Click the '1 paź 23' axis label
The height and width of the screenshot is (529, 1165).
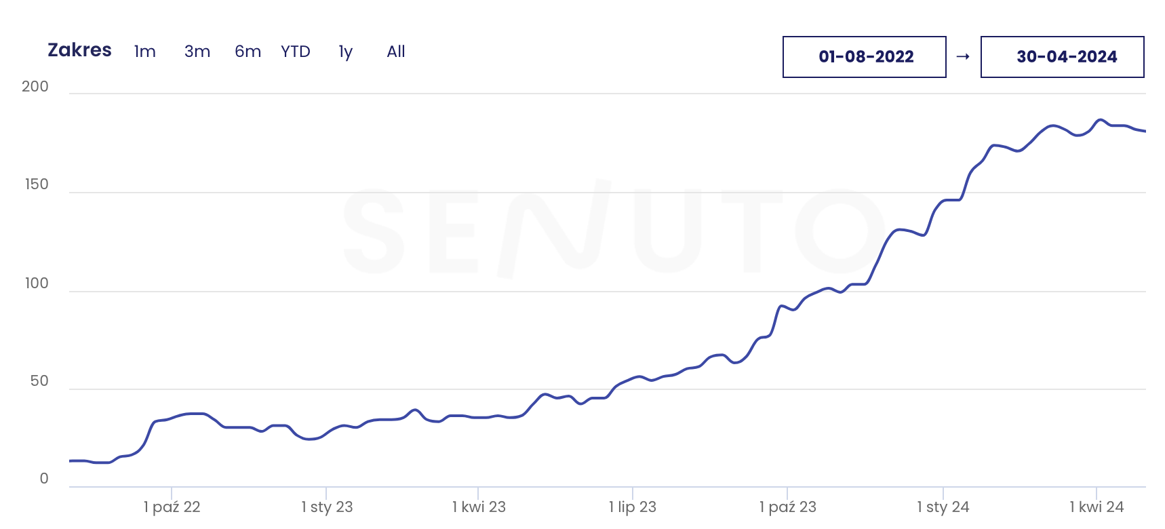pos(788,507)
